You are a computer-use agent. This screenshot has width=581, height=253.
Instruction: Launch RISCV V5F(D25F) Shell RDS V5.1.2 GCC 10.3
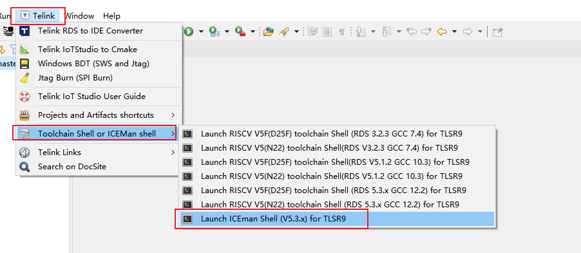337,162
